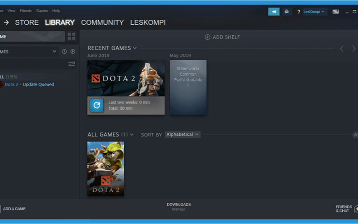The width and height of the screenshot is (358, 224).
Task: Click the ADD SHELF button
Action: pos(222,37)
